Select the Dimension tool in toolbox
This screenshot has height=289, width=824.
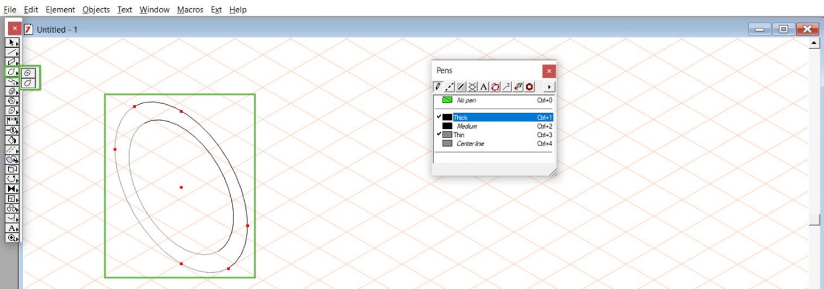(12, 121)
